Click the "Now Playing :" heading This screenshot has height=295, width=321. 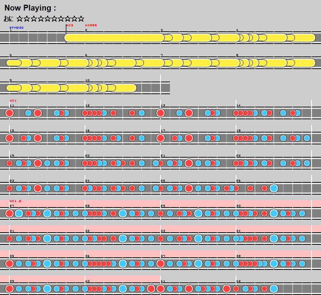coord(30,8)
